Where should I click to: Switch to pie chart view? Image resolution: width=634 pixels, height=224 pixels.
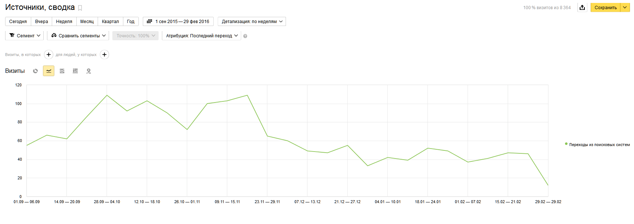click(35, 71)
